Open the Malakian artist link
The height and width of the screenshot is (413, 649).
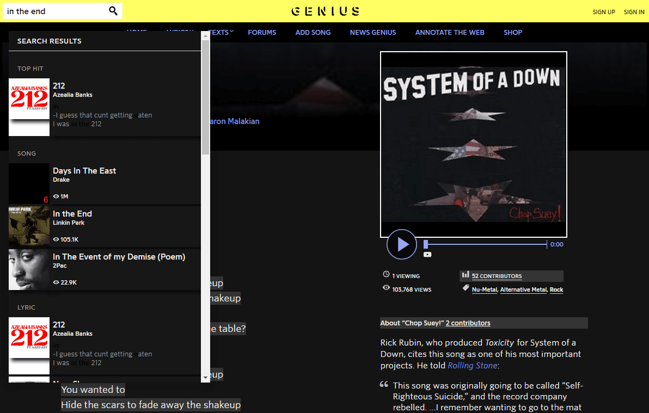tap(235, 121)
